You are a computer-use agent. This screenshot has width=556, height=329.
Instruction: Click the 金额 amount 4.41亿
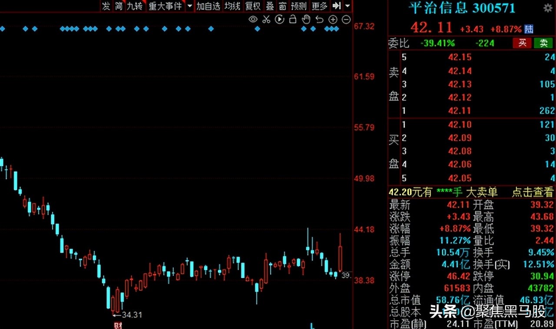(455, 264)
